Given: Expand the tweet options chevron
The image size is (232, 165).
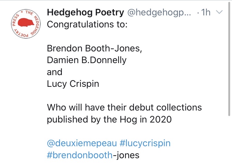Looking at the screenshot, I should point(219,13).
